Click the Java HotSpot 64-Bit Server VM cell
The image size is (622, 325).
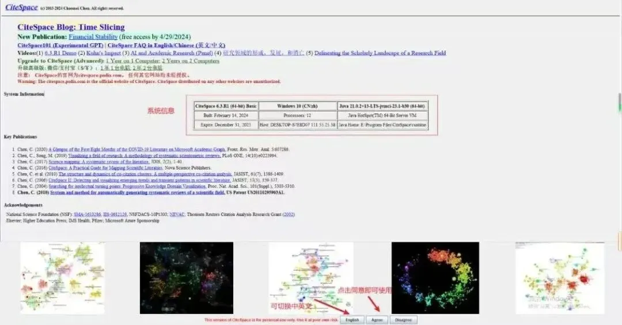[x=382, y=115]
